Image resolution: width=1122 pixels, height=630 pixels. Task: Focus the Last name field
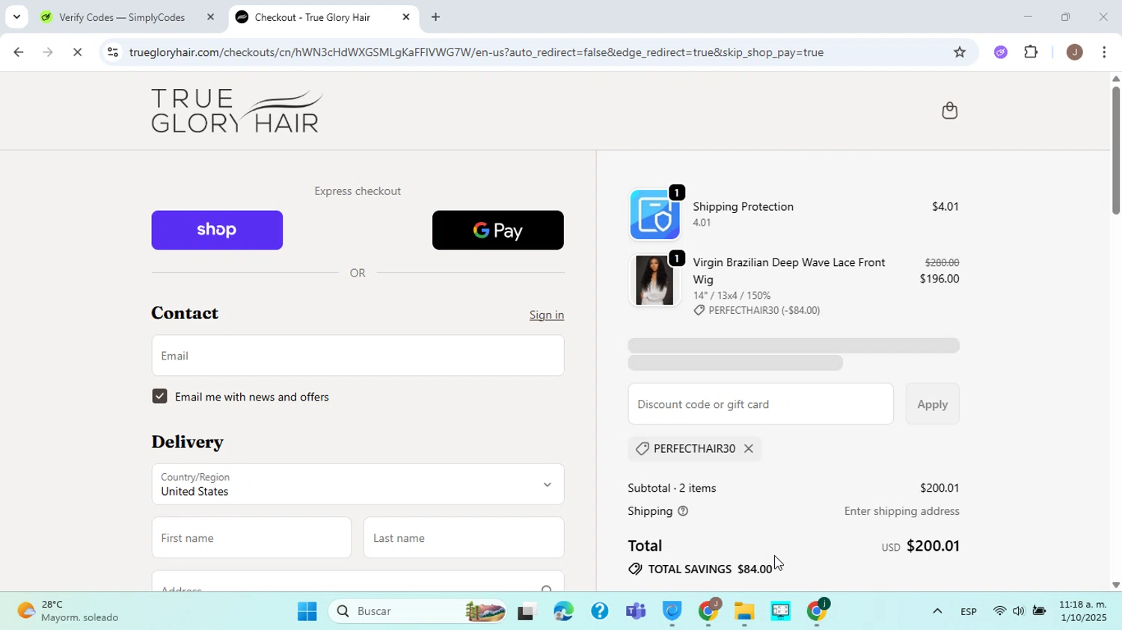click(464, 538)
